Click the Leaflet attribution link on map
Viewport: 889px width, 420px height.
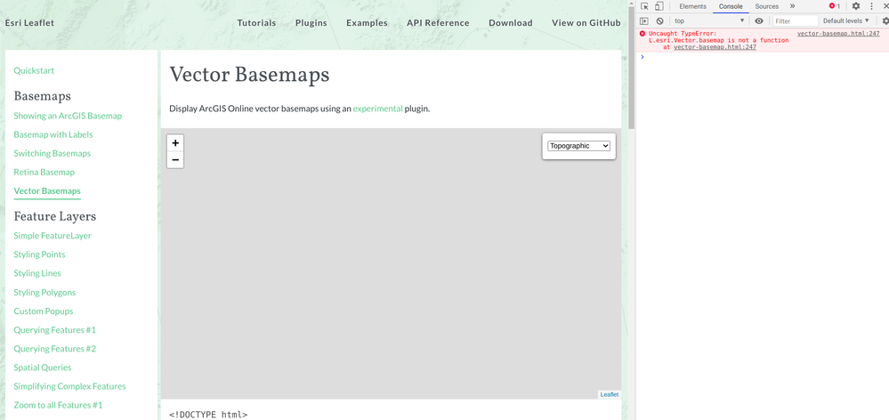click(x=610, y=394)
